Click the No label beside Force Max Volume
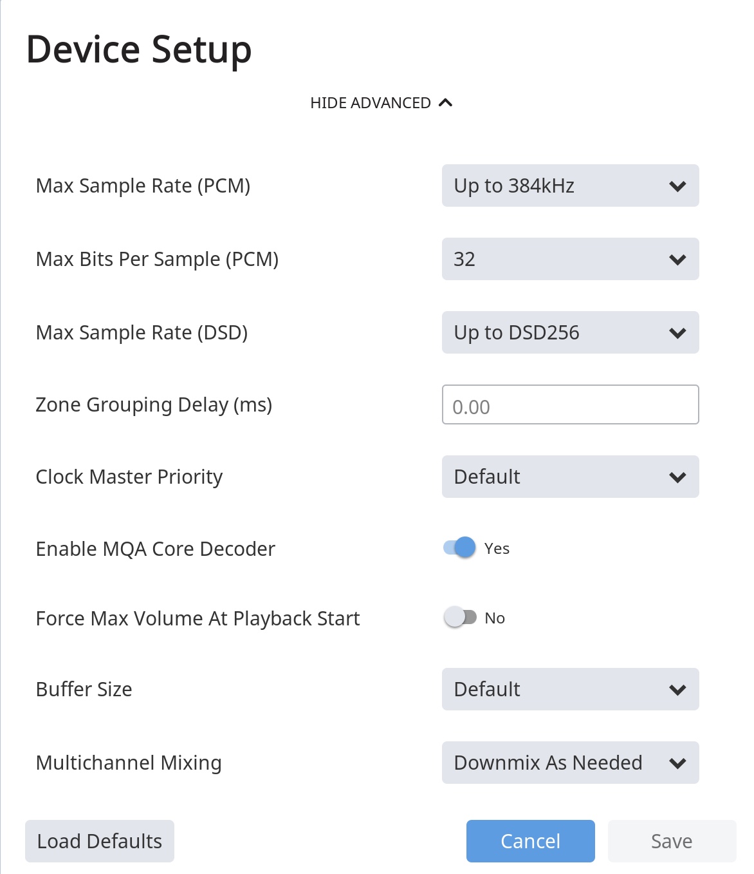Image resolution: width=754 pixels, height=874 pixels. (x=495, y=618)
